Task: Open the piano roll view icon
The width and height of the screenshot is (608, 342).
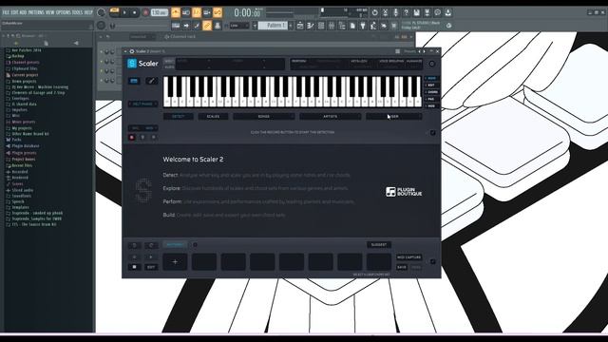Action: [311, 26]
